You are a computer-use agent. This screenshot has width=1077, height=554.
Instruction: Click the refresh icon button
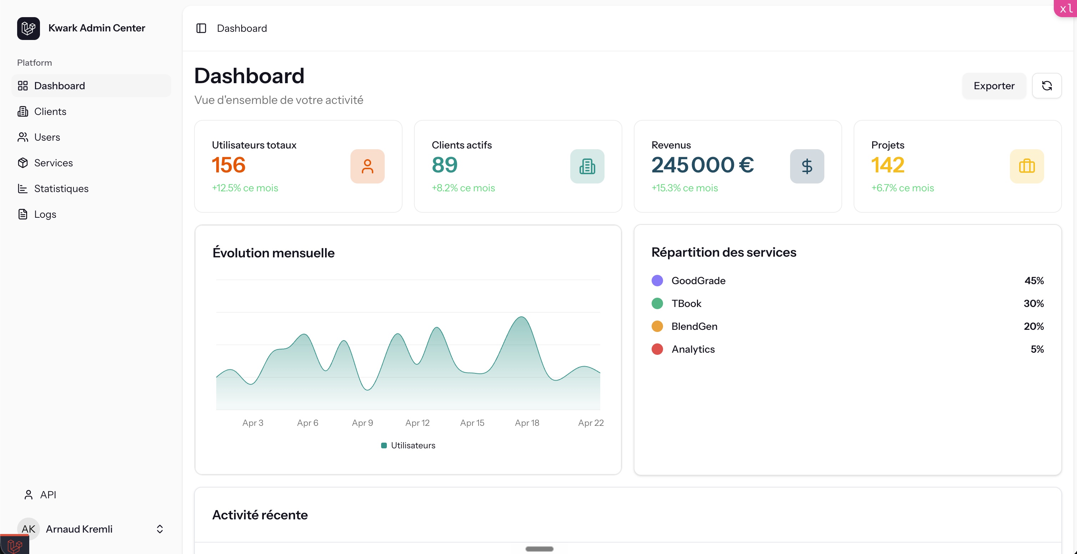(1046, 86)
